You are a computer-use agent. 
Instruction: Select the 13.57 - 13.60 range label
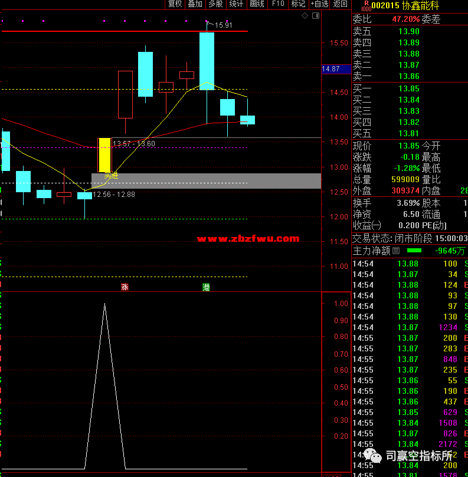(x=133, y=144)
